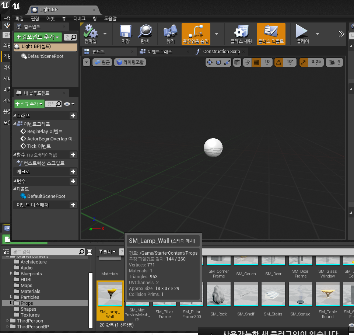Select the translate gizmo tool
This screenshot has height=335, width=354.
pyautogui.click(x=210, y=62)
